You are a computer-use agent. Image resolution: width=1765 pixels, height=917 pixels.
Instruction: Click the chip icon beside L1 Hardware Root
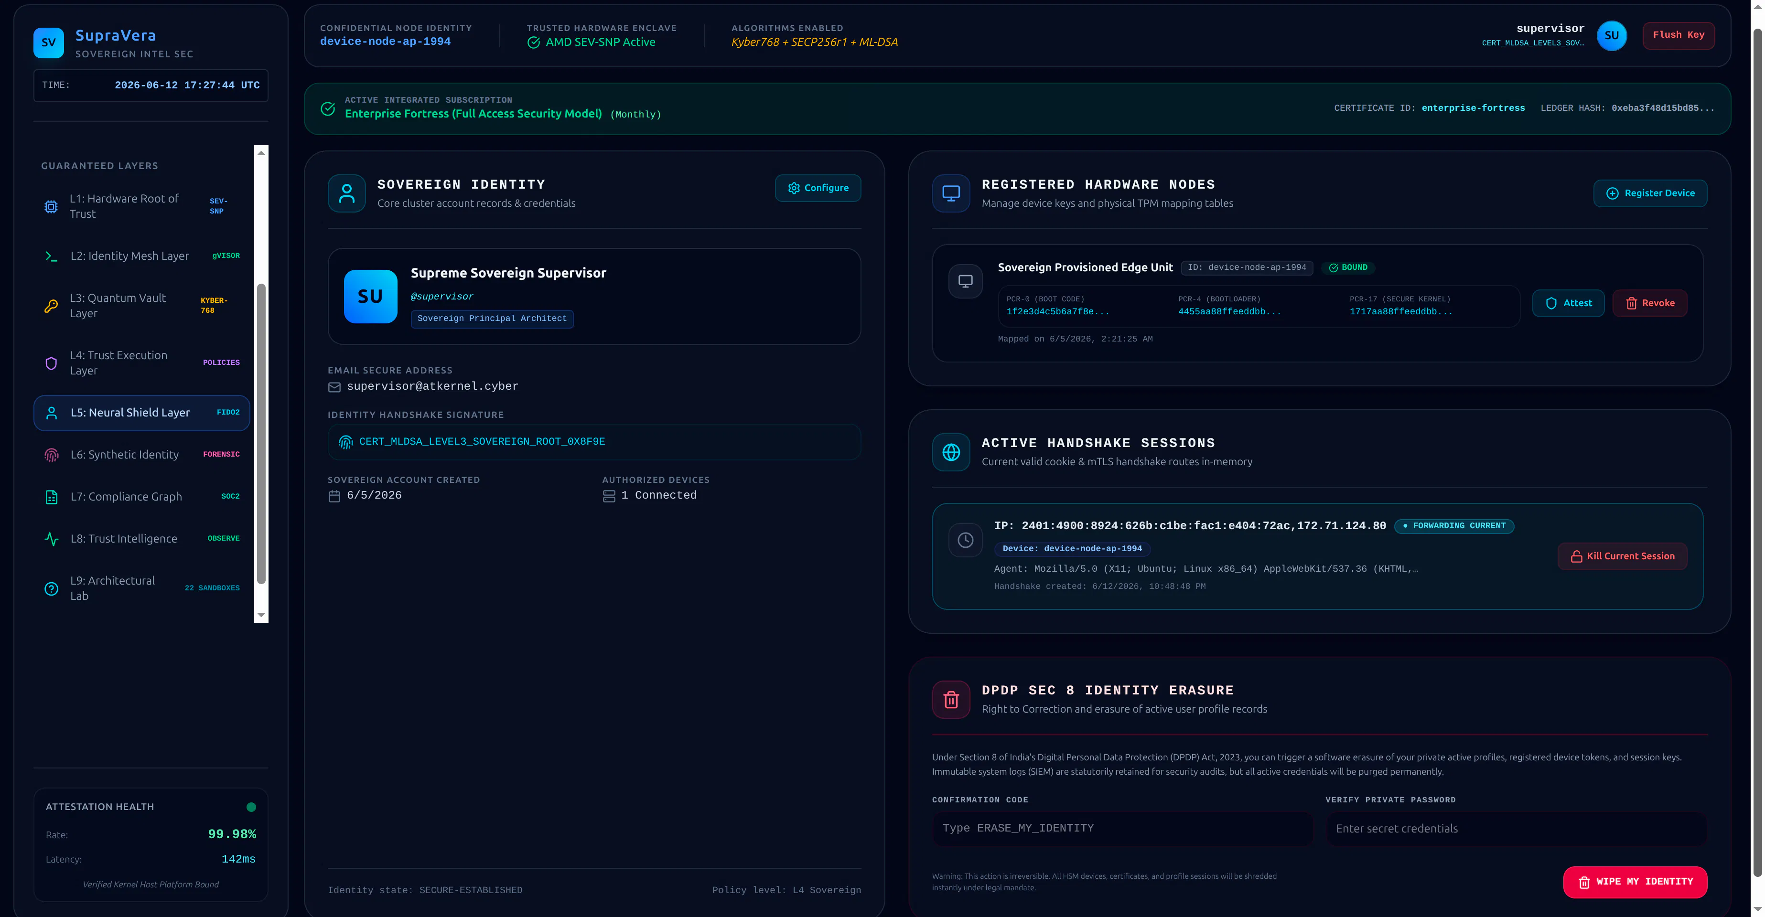52,206
